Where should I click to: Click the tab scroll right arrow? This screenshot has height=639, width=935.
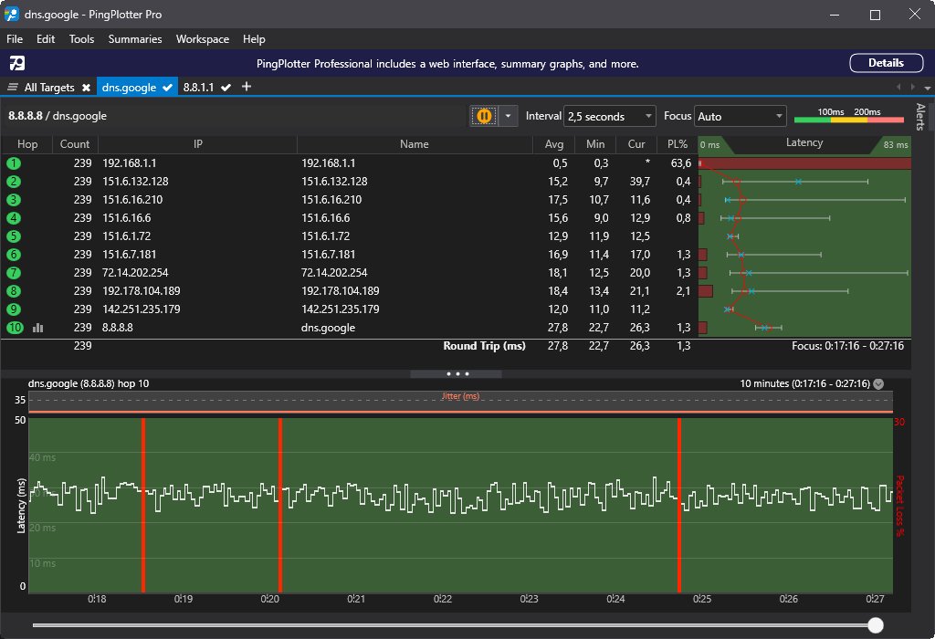click(x=912, y=87)
